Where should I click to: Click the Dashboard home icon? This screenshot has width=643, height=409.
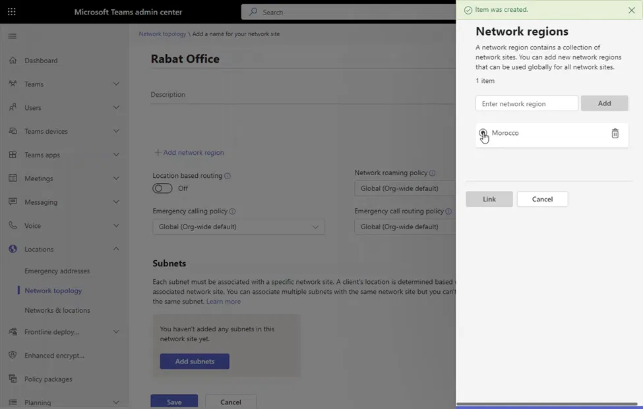click(x=13, y=61)
